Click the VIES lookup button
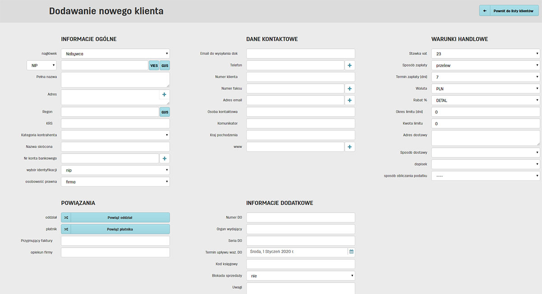 (154, 66)
